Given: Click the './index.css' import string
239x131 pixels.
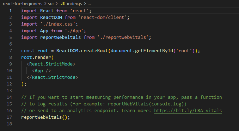Looking at the screenshot, I should [58, 24].
